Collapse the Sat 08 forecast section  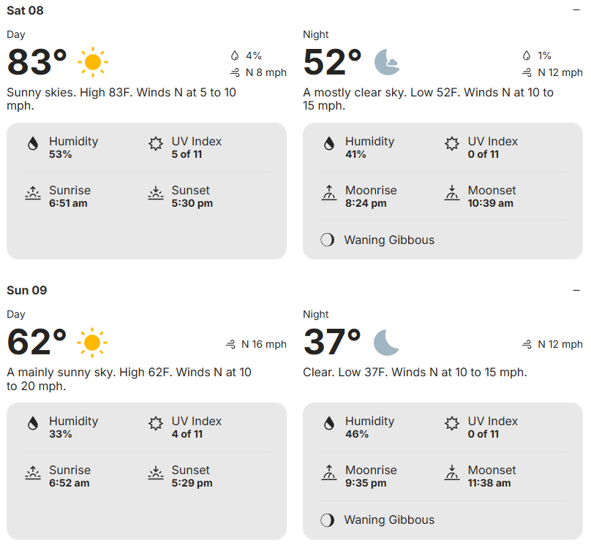[x=577, y=10]
